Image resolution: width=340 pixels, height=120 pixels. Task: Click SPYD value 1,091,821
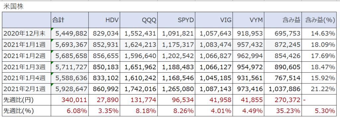tap(176, 33)
